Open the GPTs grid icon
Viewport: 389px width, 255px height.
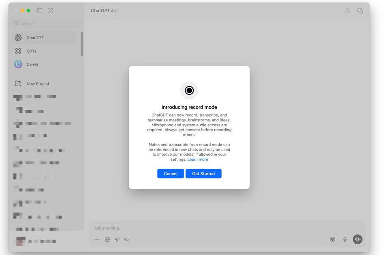click(18, 51)
